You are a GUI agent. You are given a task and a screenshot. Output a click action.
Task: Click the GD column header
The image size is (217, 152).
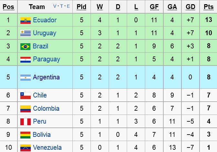pos(190,7)
